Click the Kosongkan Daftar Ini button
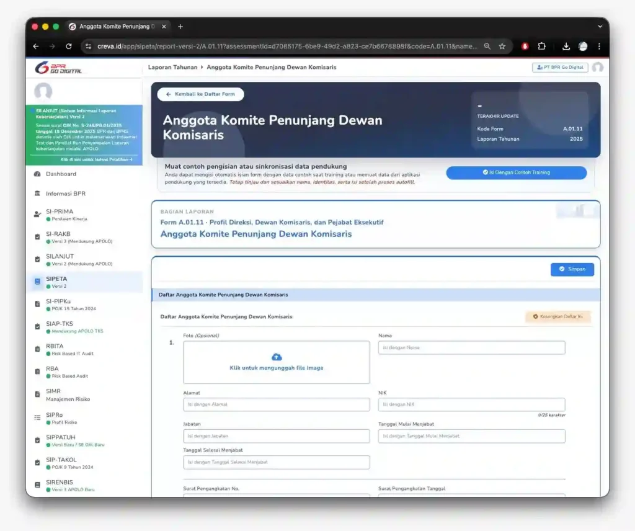 557,316
